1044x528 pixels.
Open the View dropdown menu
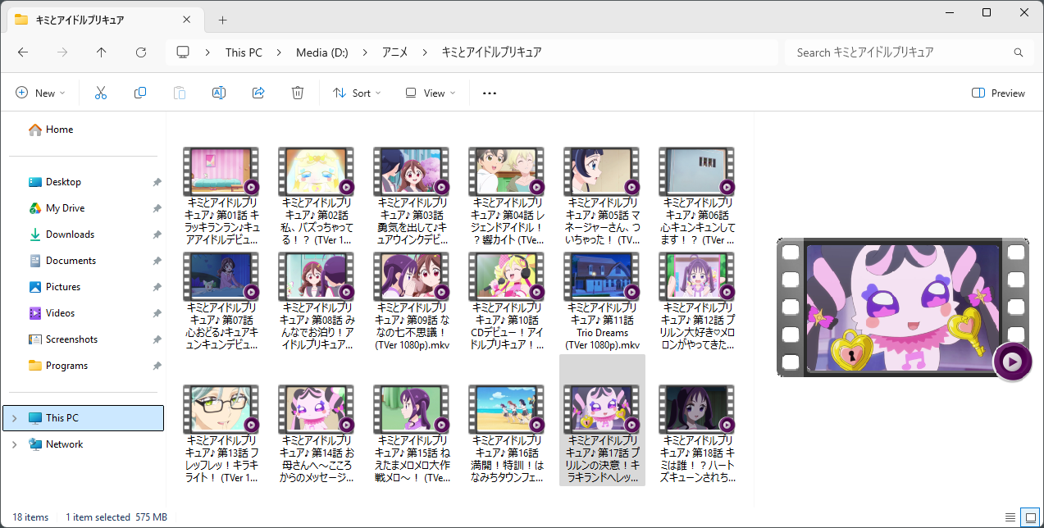click(x=431, y=93)
